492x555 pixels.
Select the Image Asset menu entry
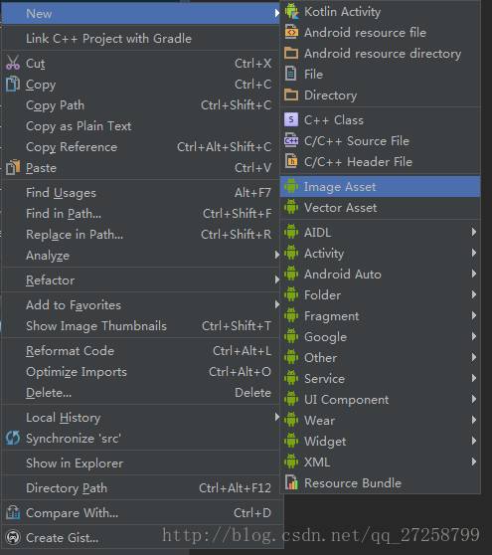tap(381, 187)
